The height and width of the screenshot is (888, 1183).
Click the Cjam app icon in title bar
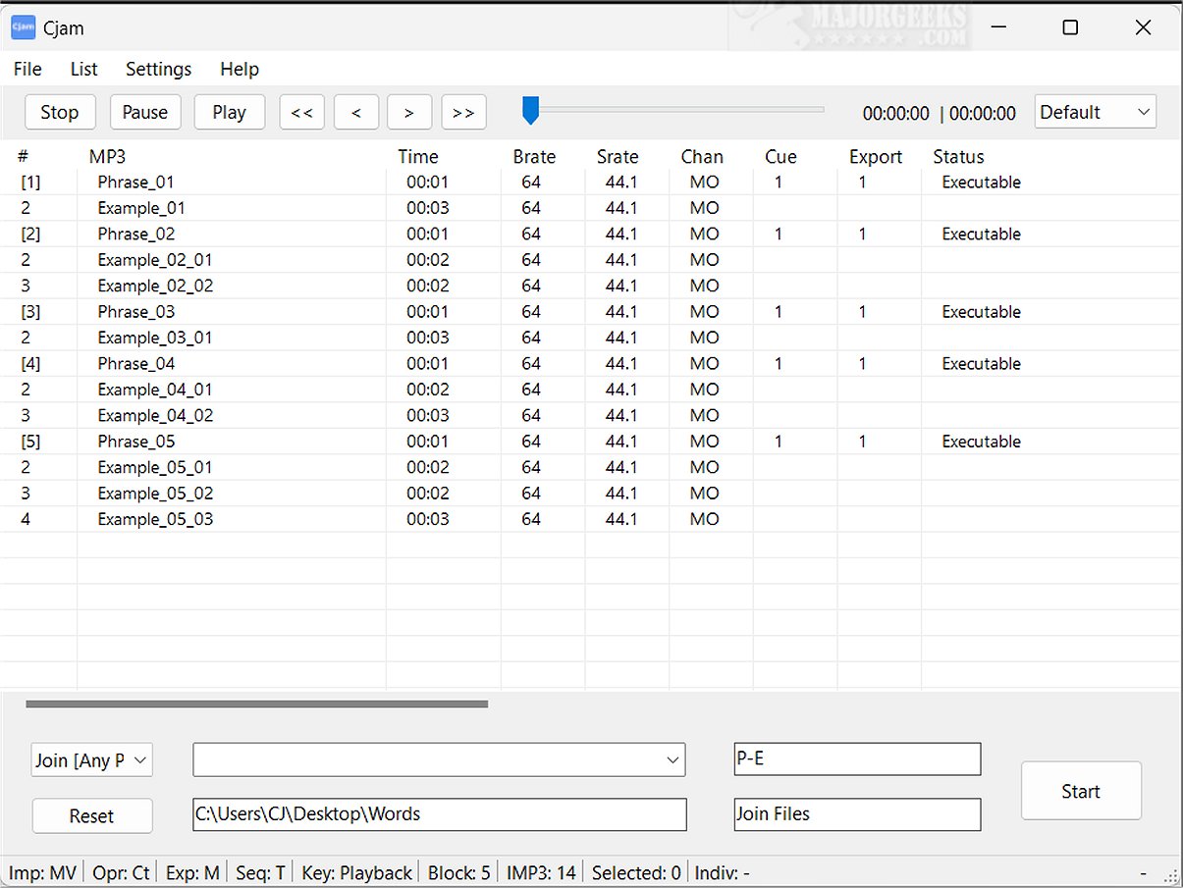[23, 28]
